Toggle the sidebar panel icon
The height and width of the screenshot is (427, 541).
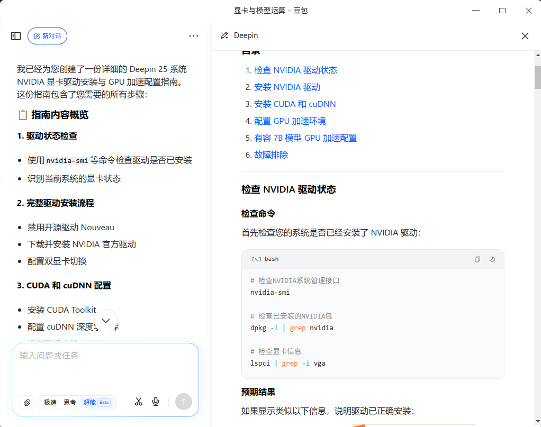(x=16, y=36)
